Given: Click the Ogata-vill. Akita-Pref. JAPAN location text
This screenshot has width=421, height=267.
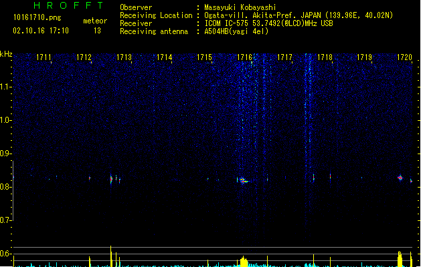Looking at the screenshot, I should point(299,15).
